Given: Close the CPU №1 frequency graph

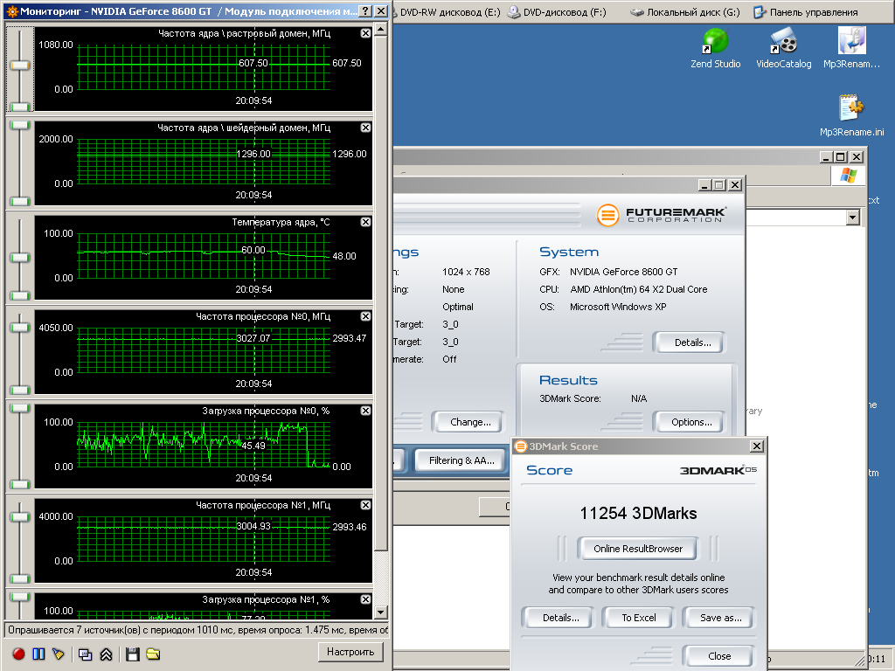Looking at the screenshot, I should coord(366,505).
